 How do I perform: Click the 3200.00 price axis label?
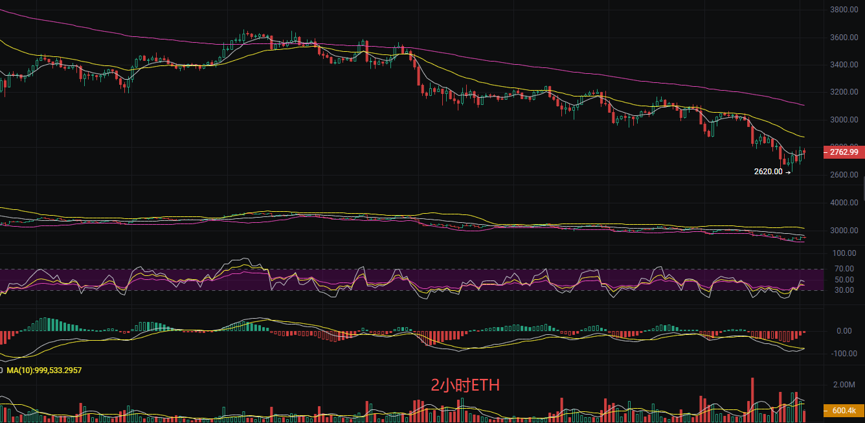coord(844,93)
